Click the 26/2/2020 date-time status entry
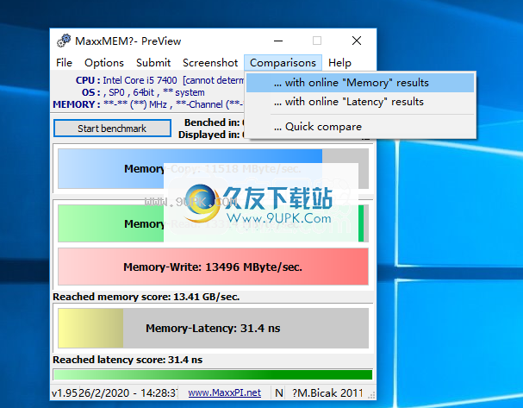The width and height of the screenshot is (523, 408). [x=128, y=393]
